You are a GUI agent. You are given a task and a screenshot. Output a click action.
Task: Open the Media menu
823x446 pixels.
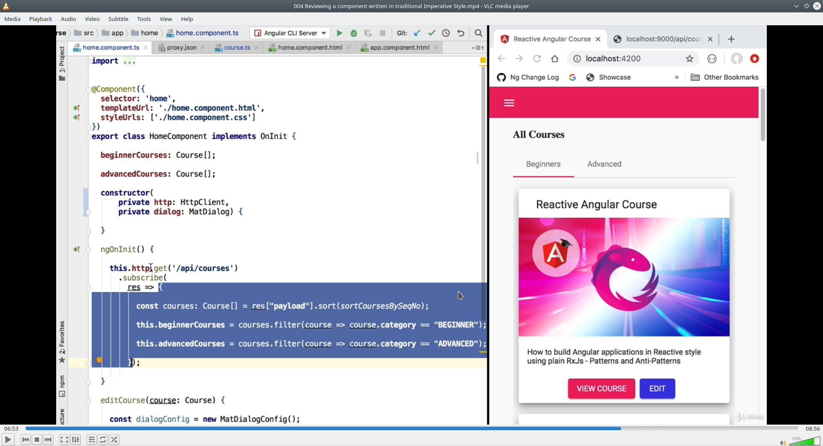pyautogui.click(x=12, y=19)
